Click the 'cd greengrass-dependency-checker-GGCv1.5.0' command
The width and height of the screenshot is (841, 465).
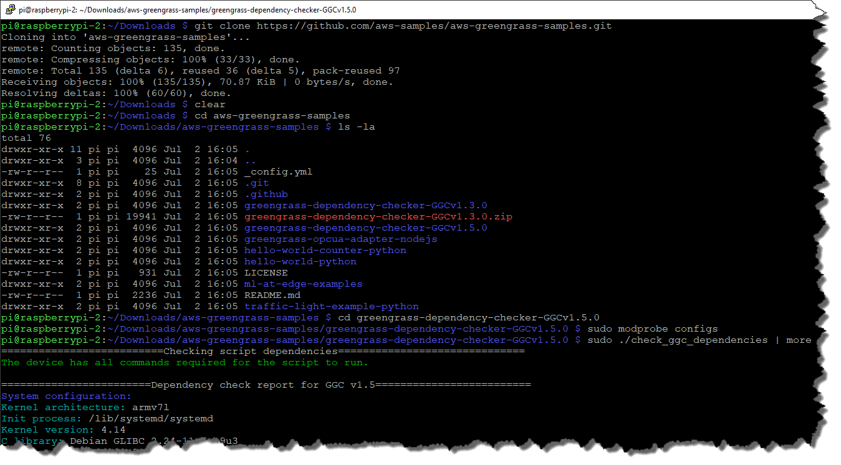[469, 318]
